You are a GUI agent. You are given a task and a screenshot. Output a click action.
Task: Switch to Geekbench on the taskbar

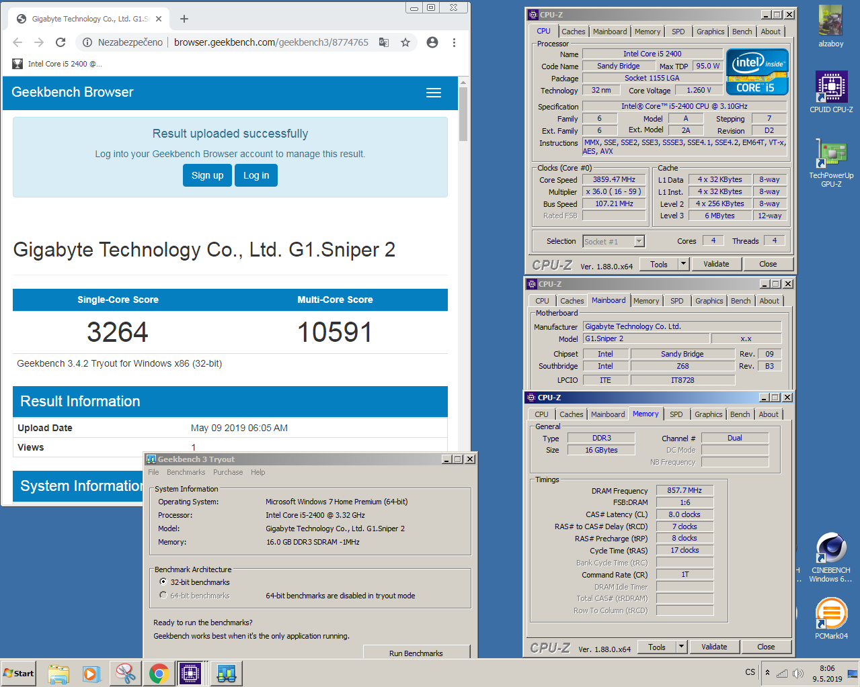(226, 673)
